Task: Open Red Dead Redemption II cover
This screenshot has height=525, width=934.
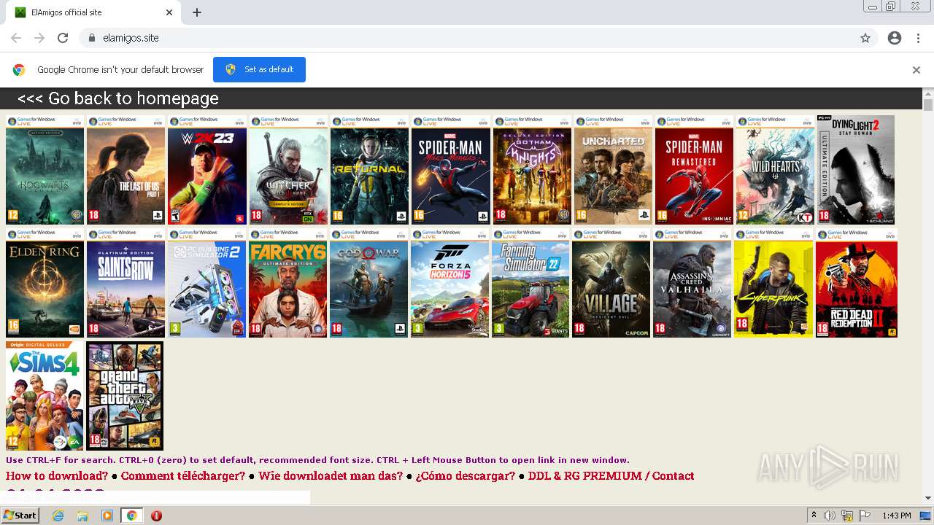Action: pos(857,283)
